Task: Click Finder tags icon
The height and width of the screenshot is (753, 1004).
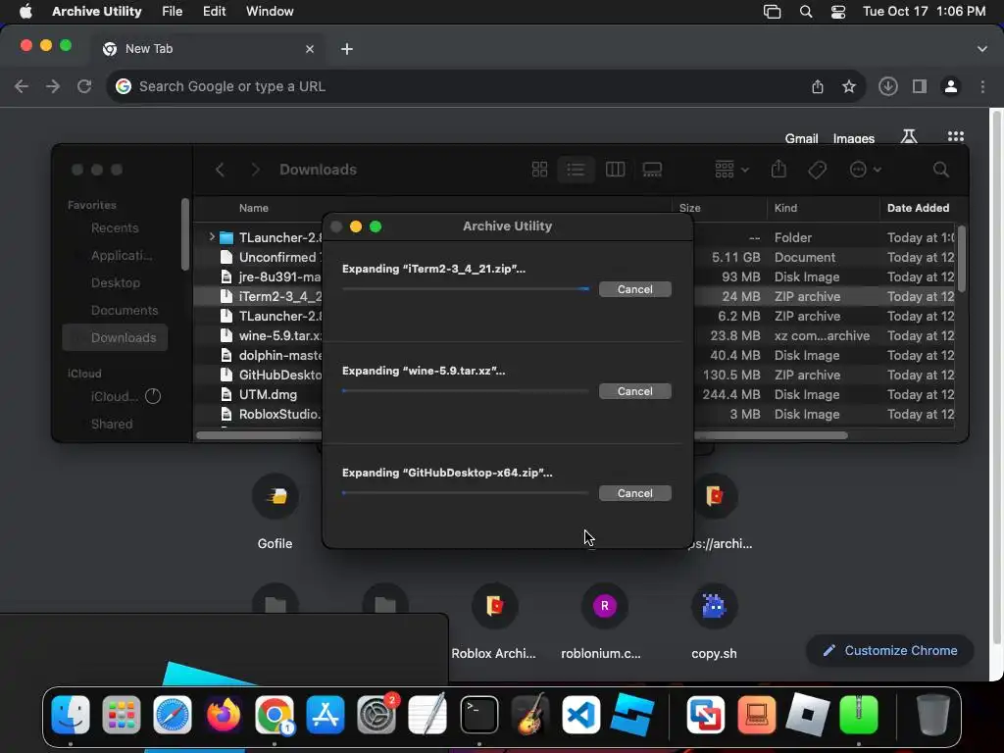Action: pos(817,170)
